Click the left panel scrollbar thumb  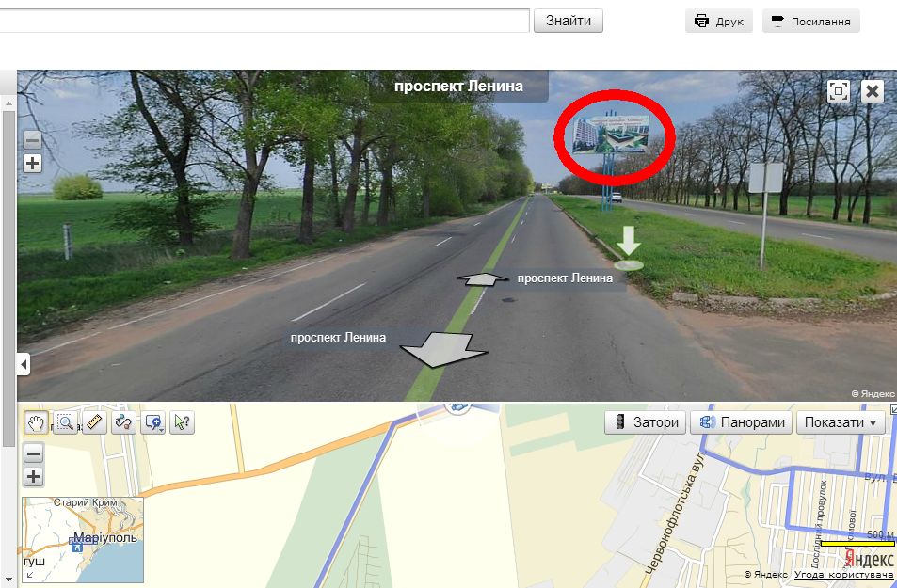pos(8,278)
